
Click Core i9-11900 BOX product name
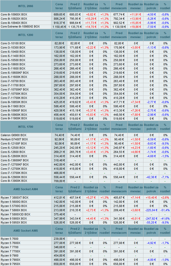[x=13, y=106]
